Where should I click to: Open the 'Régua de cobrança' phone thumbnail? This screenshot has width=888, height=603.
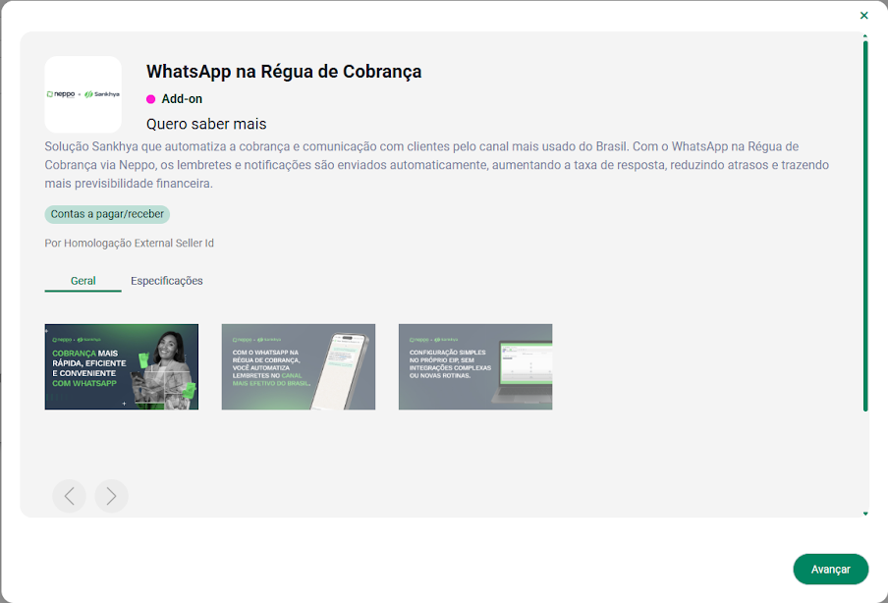click(299, 367)
